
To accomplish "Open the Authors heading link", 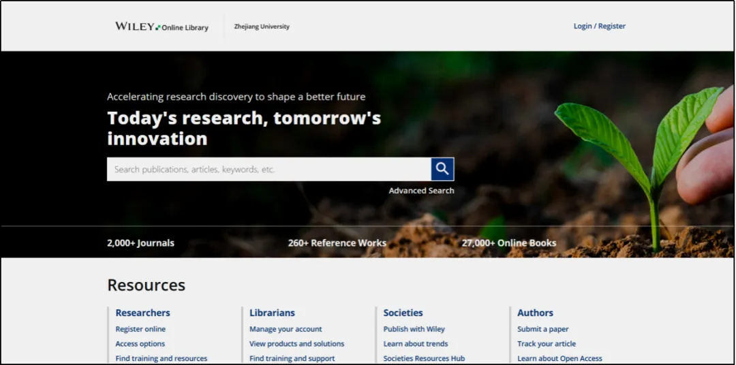I will (x=535, y=313).
